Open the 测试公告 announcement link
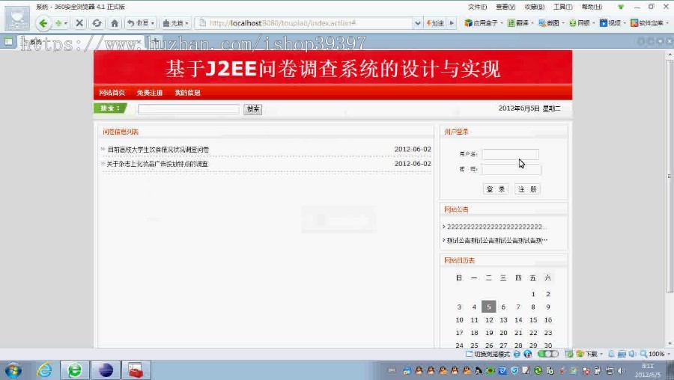Screen dimensions: 674x380 click(497, 240)
